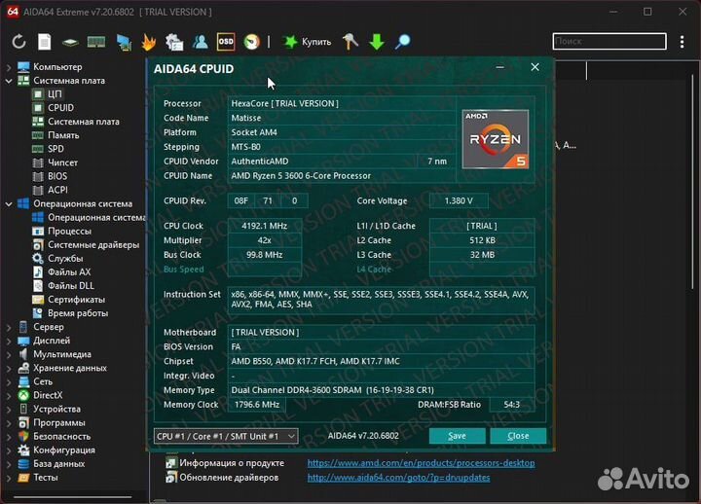The image size is (701, 504).
Task: Select ЦП in the tree
Action: tap(55, 93)
